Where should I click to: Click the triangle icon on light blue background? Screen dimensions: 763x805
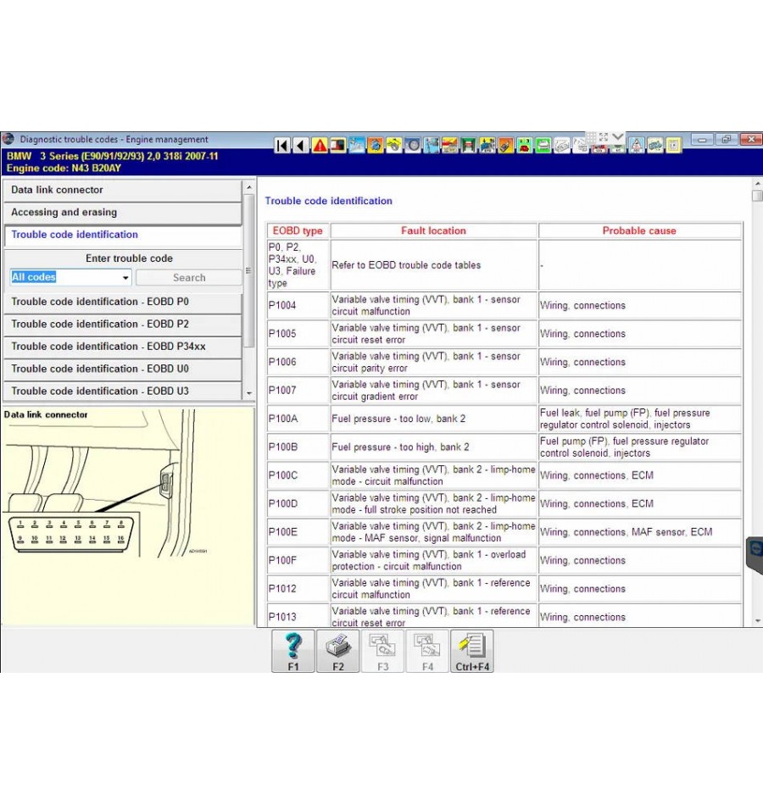coord(637,145)
